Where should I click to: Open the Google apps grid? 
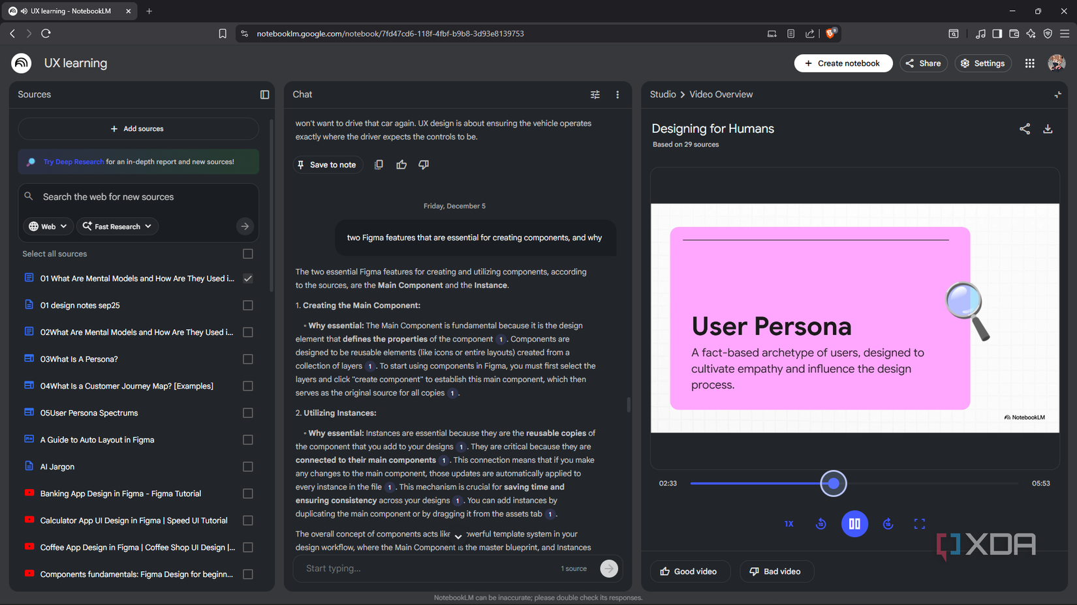(x=1029, y=63)
